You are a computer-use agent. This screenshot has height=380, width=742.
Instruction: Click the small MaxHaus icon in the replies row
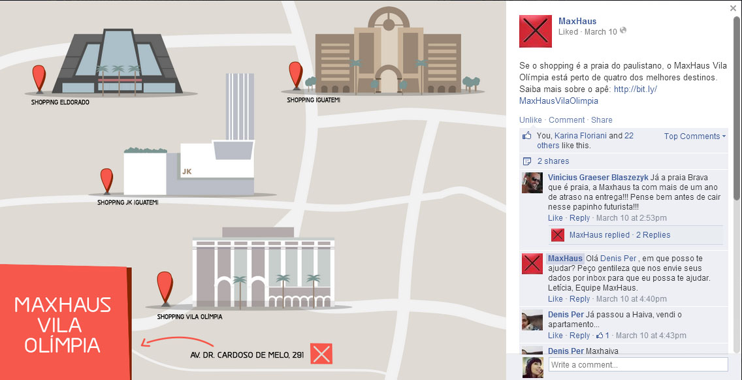click(557, 234)
